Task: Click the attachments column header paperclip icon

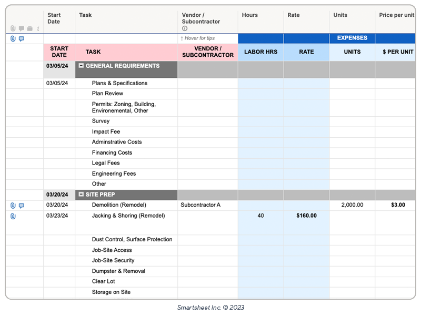Action: click(x=13, y=28)
